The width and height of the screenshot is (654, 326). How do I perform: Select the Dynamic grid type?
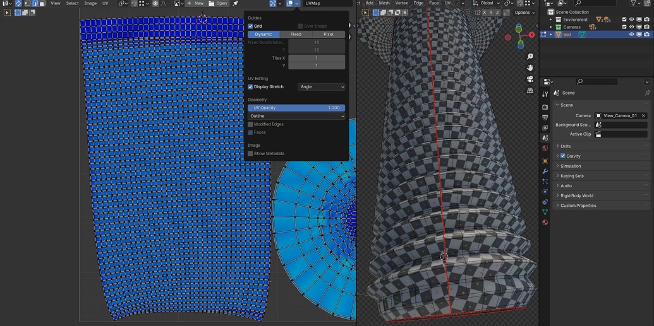click(x=263, y=35)
